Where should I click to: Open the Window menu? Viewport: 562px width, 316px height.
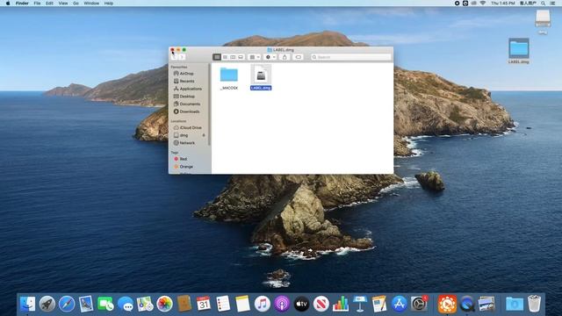91,4
